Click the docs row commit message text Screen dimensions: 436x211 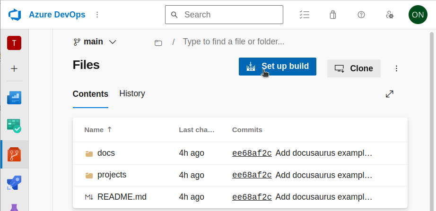(323, 153)
